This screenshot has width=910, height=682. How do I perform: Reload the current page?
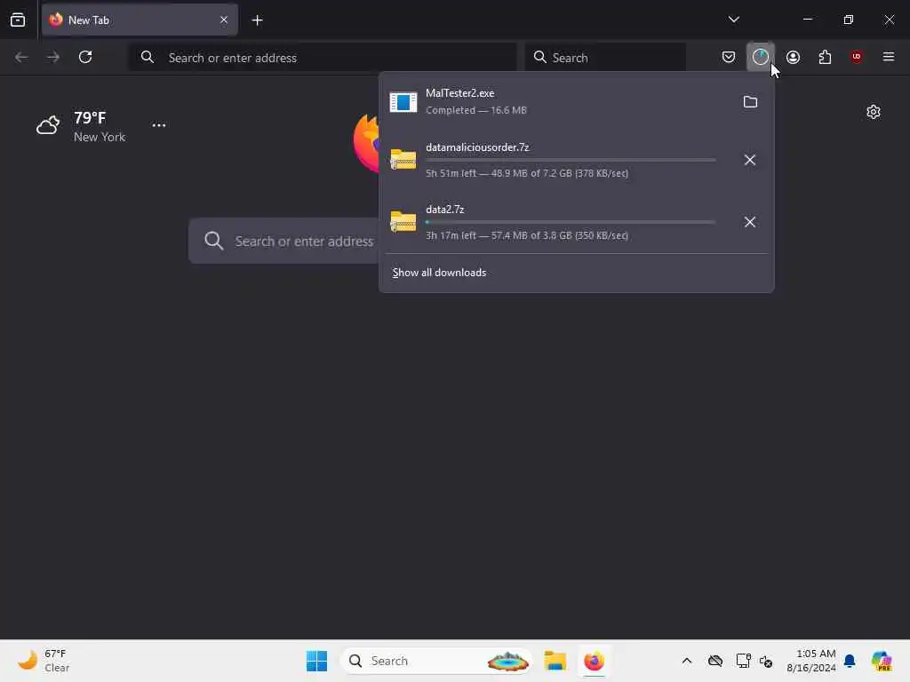pos(85,57)
